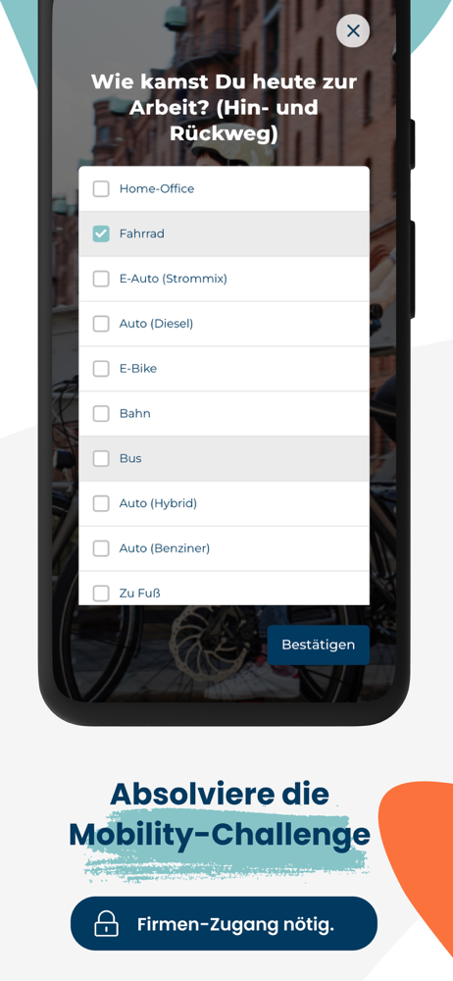Screen dimensions: 453x981
Task: Enable the Auto (Diesel) checkbox
Action: point(101,324)
